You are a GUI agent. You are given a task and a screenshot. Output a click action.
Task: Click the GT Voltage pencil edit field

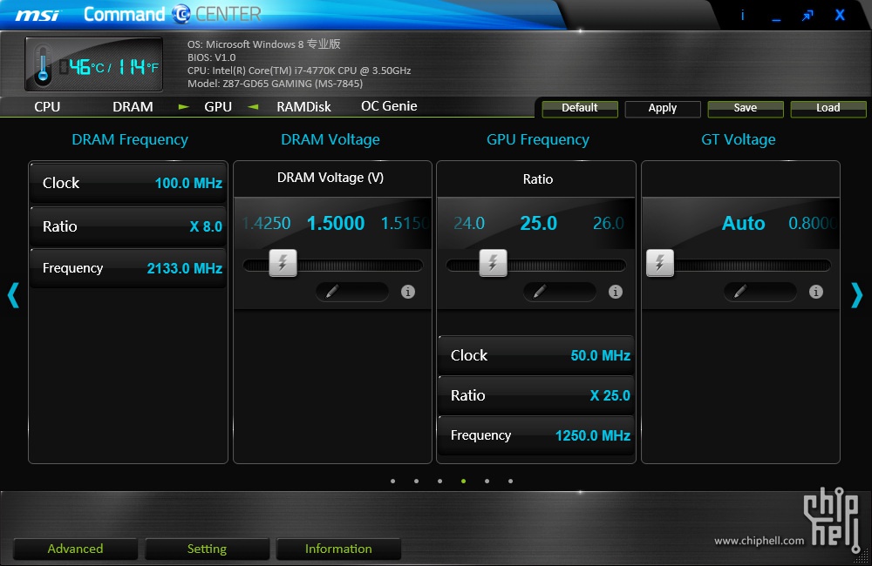(x=760, y=292)
